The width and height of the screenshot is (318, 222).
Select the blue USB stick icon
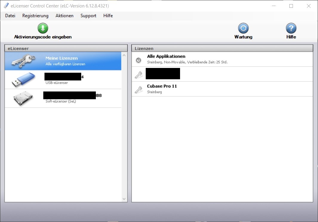point(23,80)
